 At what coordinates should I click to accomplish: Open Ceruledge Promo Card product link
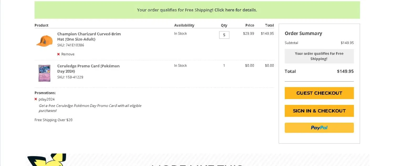coord(88,68)
